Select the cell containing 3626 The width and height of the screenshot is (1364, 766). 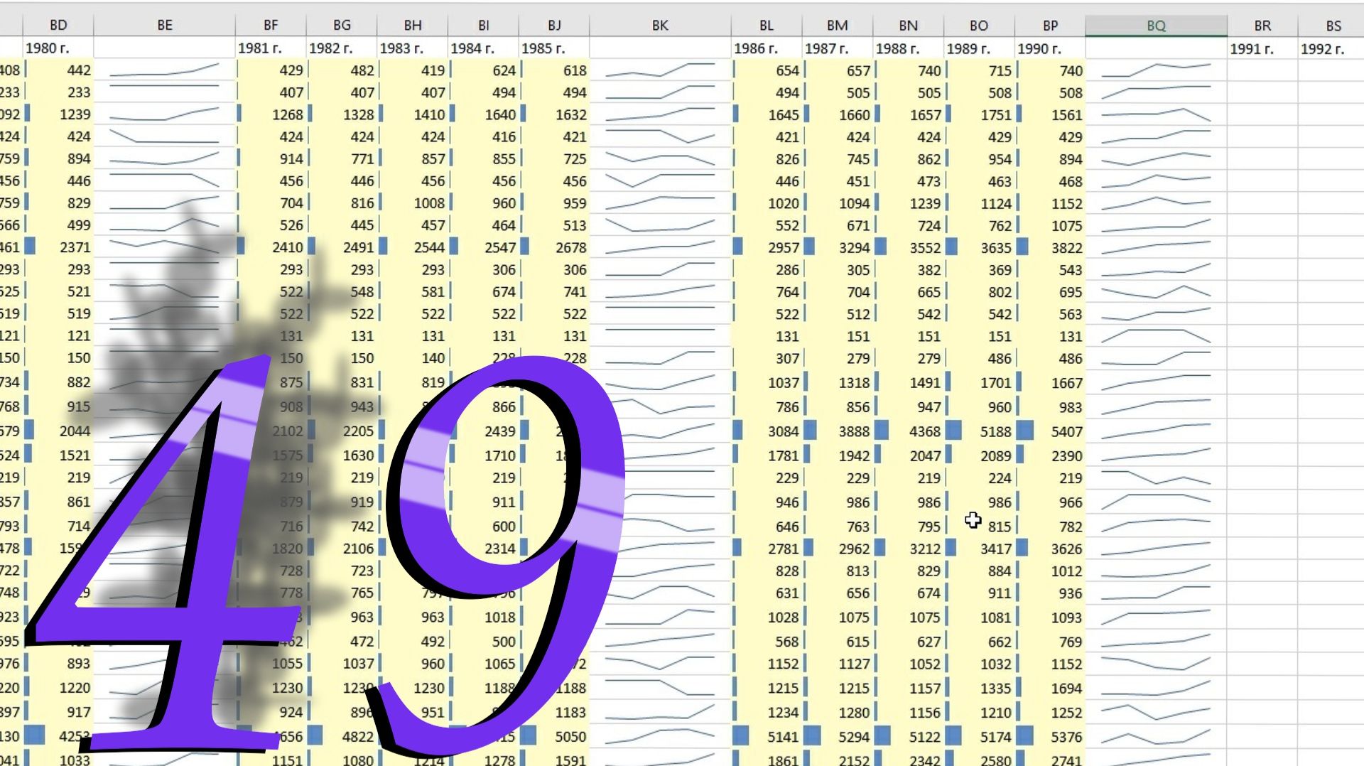click(1050, 549)
